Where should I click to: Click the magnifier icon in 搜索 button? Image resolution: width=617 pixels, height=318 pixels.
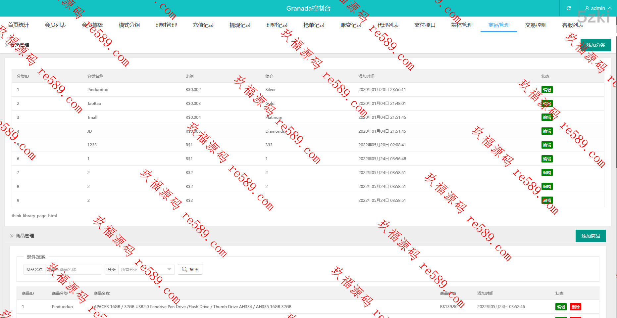point(184,269)
